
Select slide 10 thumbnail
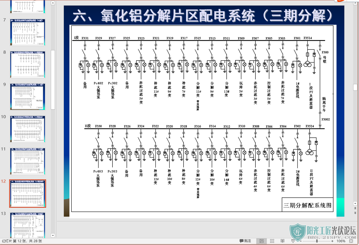coord(28,129)
